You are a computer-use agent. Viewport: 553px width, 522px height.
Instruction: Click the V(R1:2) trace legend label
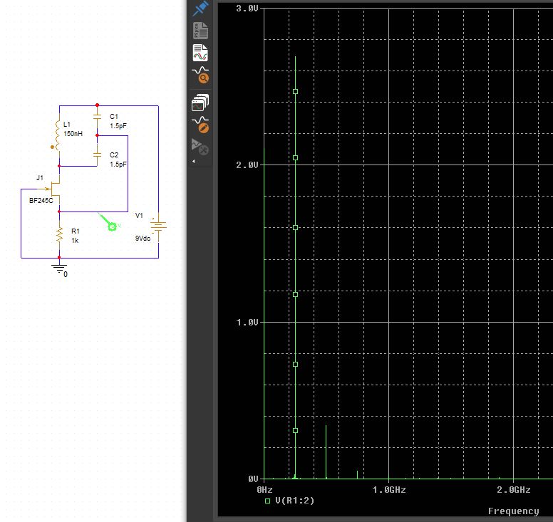coord(294,501)
